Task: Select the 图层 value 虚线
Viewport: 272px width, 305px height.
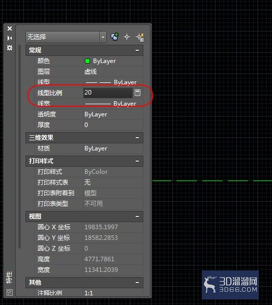Action: click(x=90, y=72)
